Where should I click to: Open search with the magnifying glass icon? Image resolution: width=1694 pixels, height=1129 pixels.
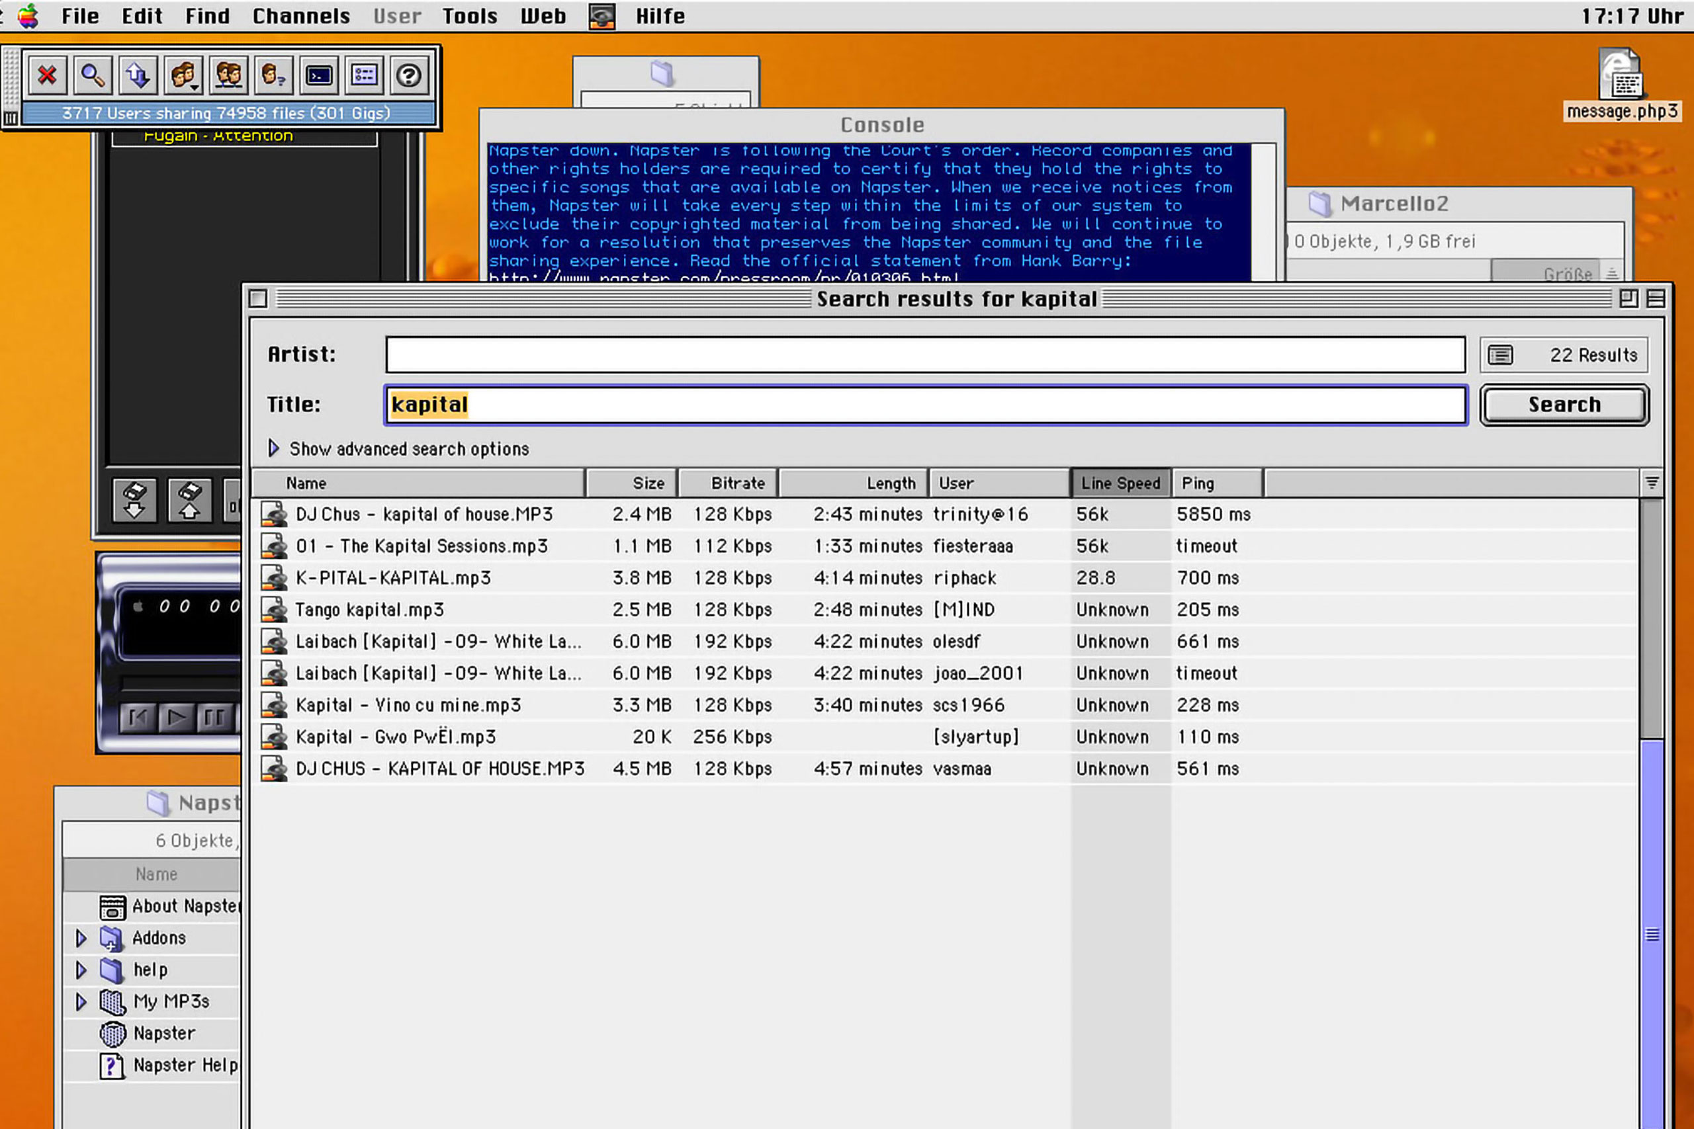[93, 75]
